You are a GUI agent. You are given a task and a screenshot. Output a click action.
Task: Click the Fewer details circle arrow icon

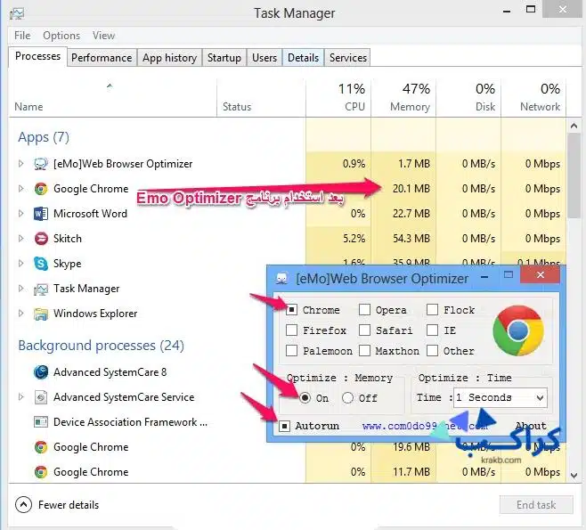coord(23,505)
